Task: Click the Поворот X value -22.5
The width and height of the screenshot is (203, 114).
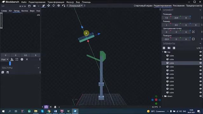Action: 167,39
